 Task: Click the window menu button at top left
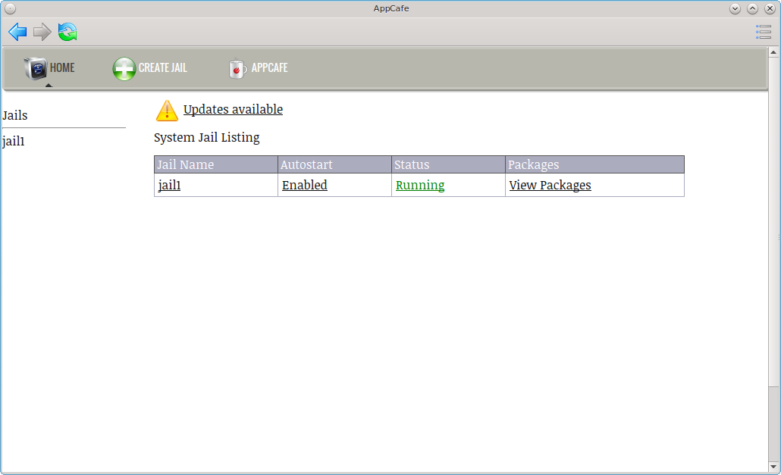(x=10, y=8)
